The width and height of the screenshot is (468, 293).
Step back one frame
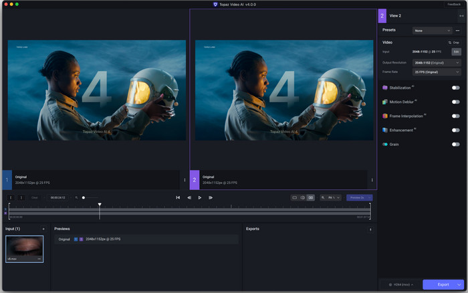189,197
